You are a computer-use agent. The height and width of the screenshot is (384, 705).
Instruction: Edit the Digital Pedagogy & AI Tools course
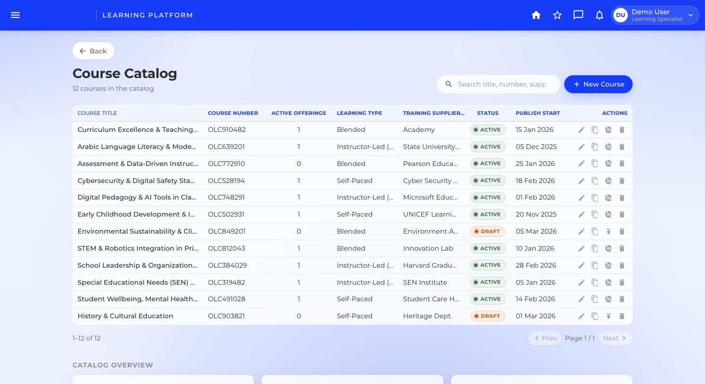(582, 198)
